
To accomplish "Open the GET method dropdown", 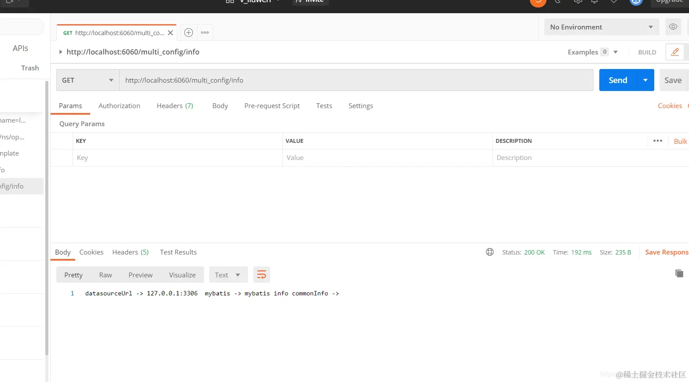I will click(x=87, y=80).
